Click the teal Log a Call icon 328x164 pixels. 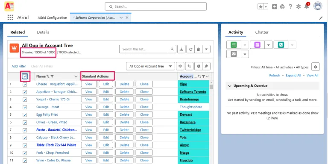[281, 45]
